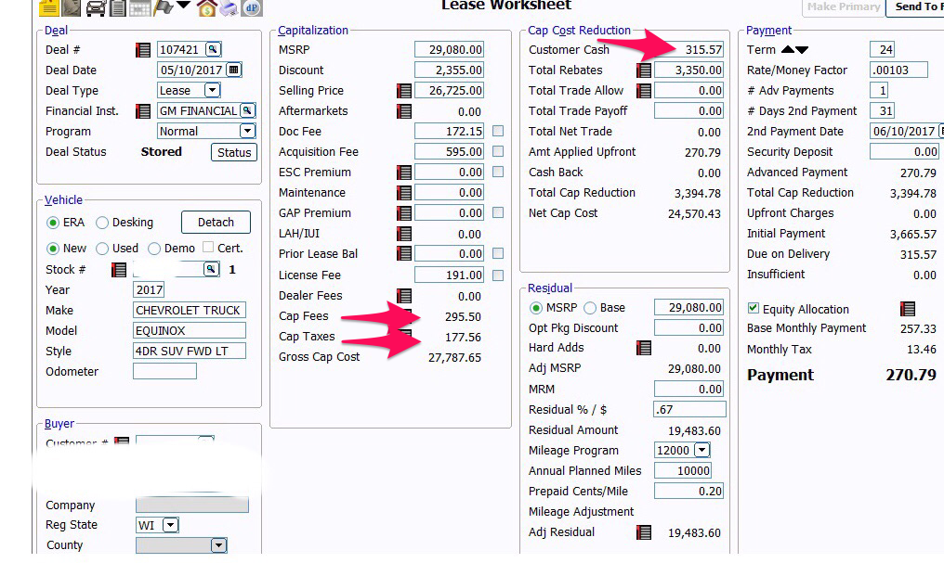This screenshot has height=563, width=944.
Task: Open LAH/IUI detail icon
Action: click(x=404, y=234)
